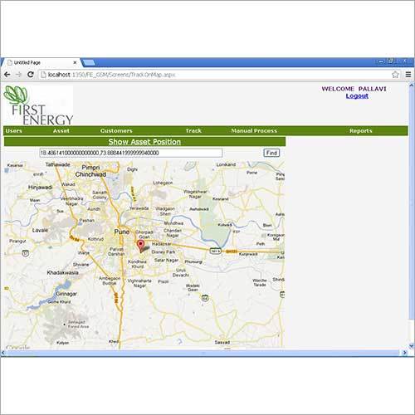415x415 pixels.
Task: Close the Untitled Page tab
Action: point(75,63)
